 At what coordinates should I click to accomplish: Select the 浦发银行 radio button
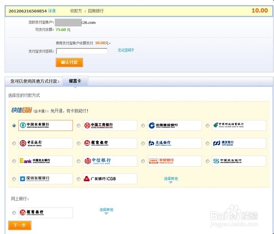(x=208, y=143)
